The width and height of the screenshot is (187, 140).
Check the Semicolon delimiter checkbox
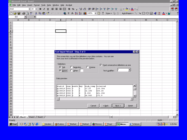coord(71,67)
